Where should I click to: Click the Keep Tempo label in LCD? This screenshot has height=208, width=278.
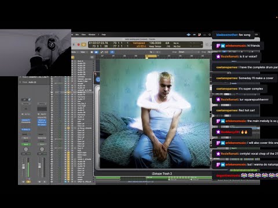[x=155, y=46]
